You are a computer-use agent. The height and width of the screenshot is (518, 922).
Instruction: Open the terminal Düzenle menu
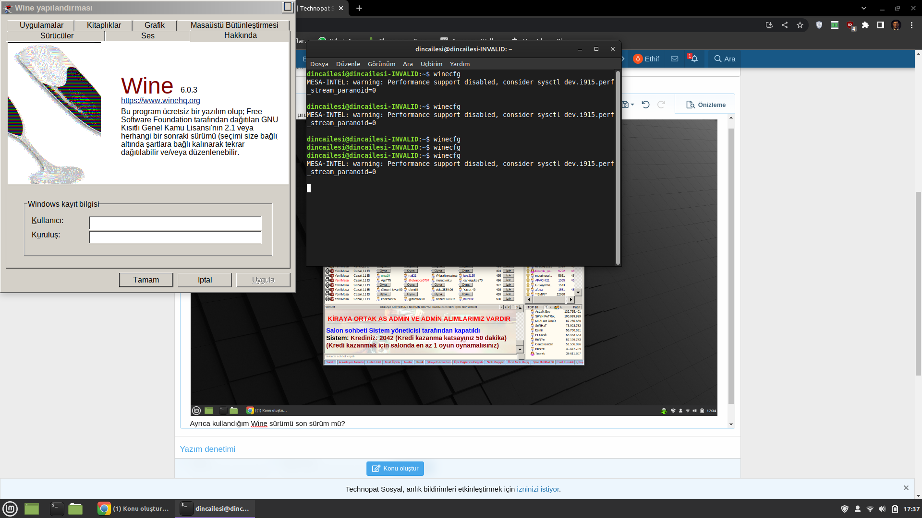coord(348,64)
